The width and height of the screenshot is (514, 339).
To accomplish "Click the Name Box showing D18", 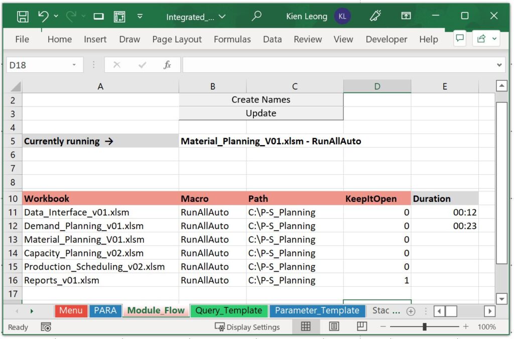I will coord(39,65).
